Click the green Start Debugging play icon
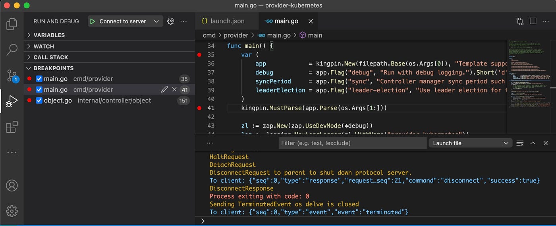 (x=93, y=21)
